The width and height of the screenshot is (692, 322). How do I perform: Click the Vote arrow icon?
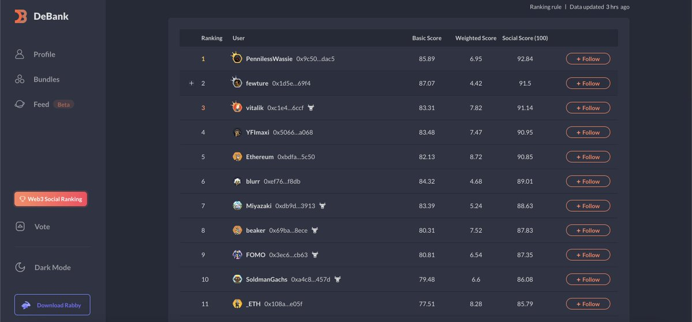[x=20, y=226]
